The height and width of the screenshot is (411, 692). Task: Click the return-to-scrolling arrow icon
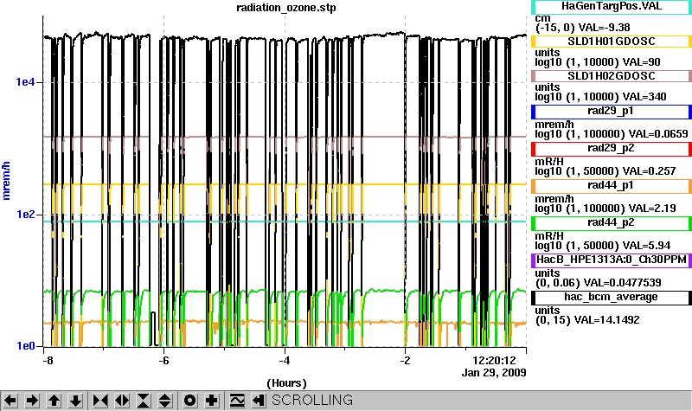(x=259, y=401)
